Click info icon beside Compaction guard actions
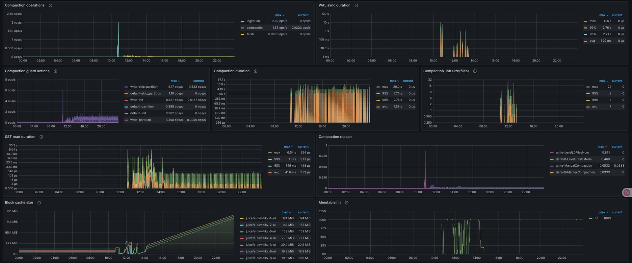The width and height of the screenshot is (632, 263). 55,71
